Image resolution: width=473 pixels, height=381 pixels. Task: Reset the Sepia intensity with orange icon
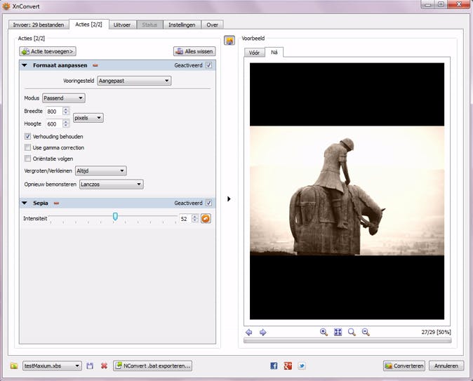click(x=206, y=219)
